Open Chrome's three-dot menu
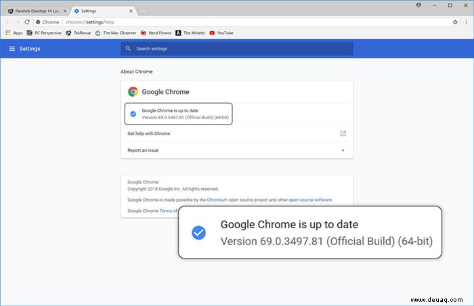This screenshot has height=306, width=474. (x=466, y=22)
